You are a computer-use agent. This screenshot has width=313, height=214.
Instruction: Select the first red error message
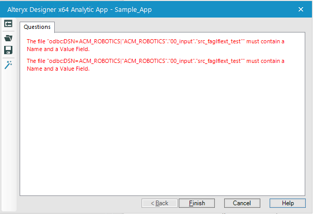click(x=155, y=45)
